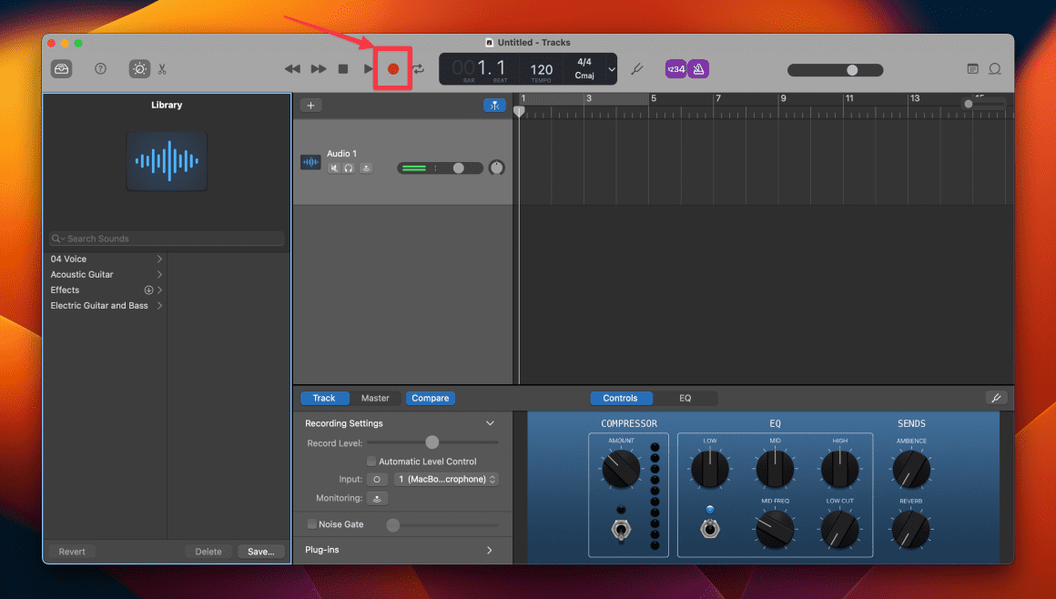1056x599 pixels.
Task: Activate the 1234 count-in icon
Action: [675, 68]
